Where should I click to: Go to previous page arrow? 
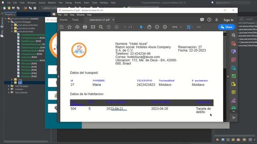[x=109, y=27]
